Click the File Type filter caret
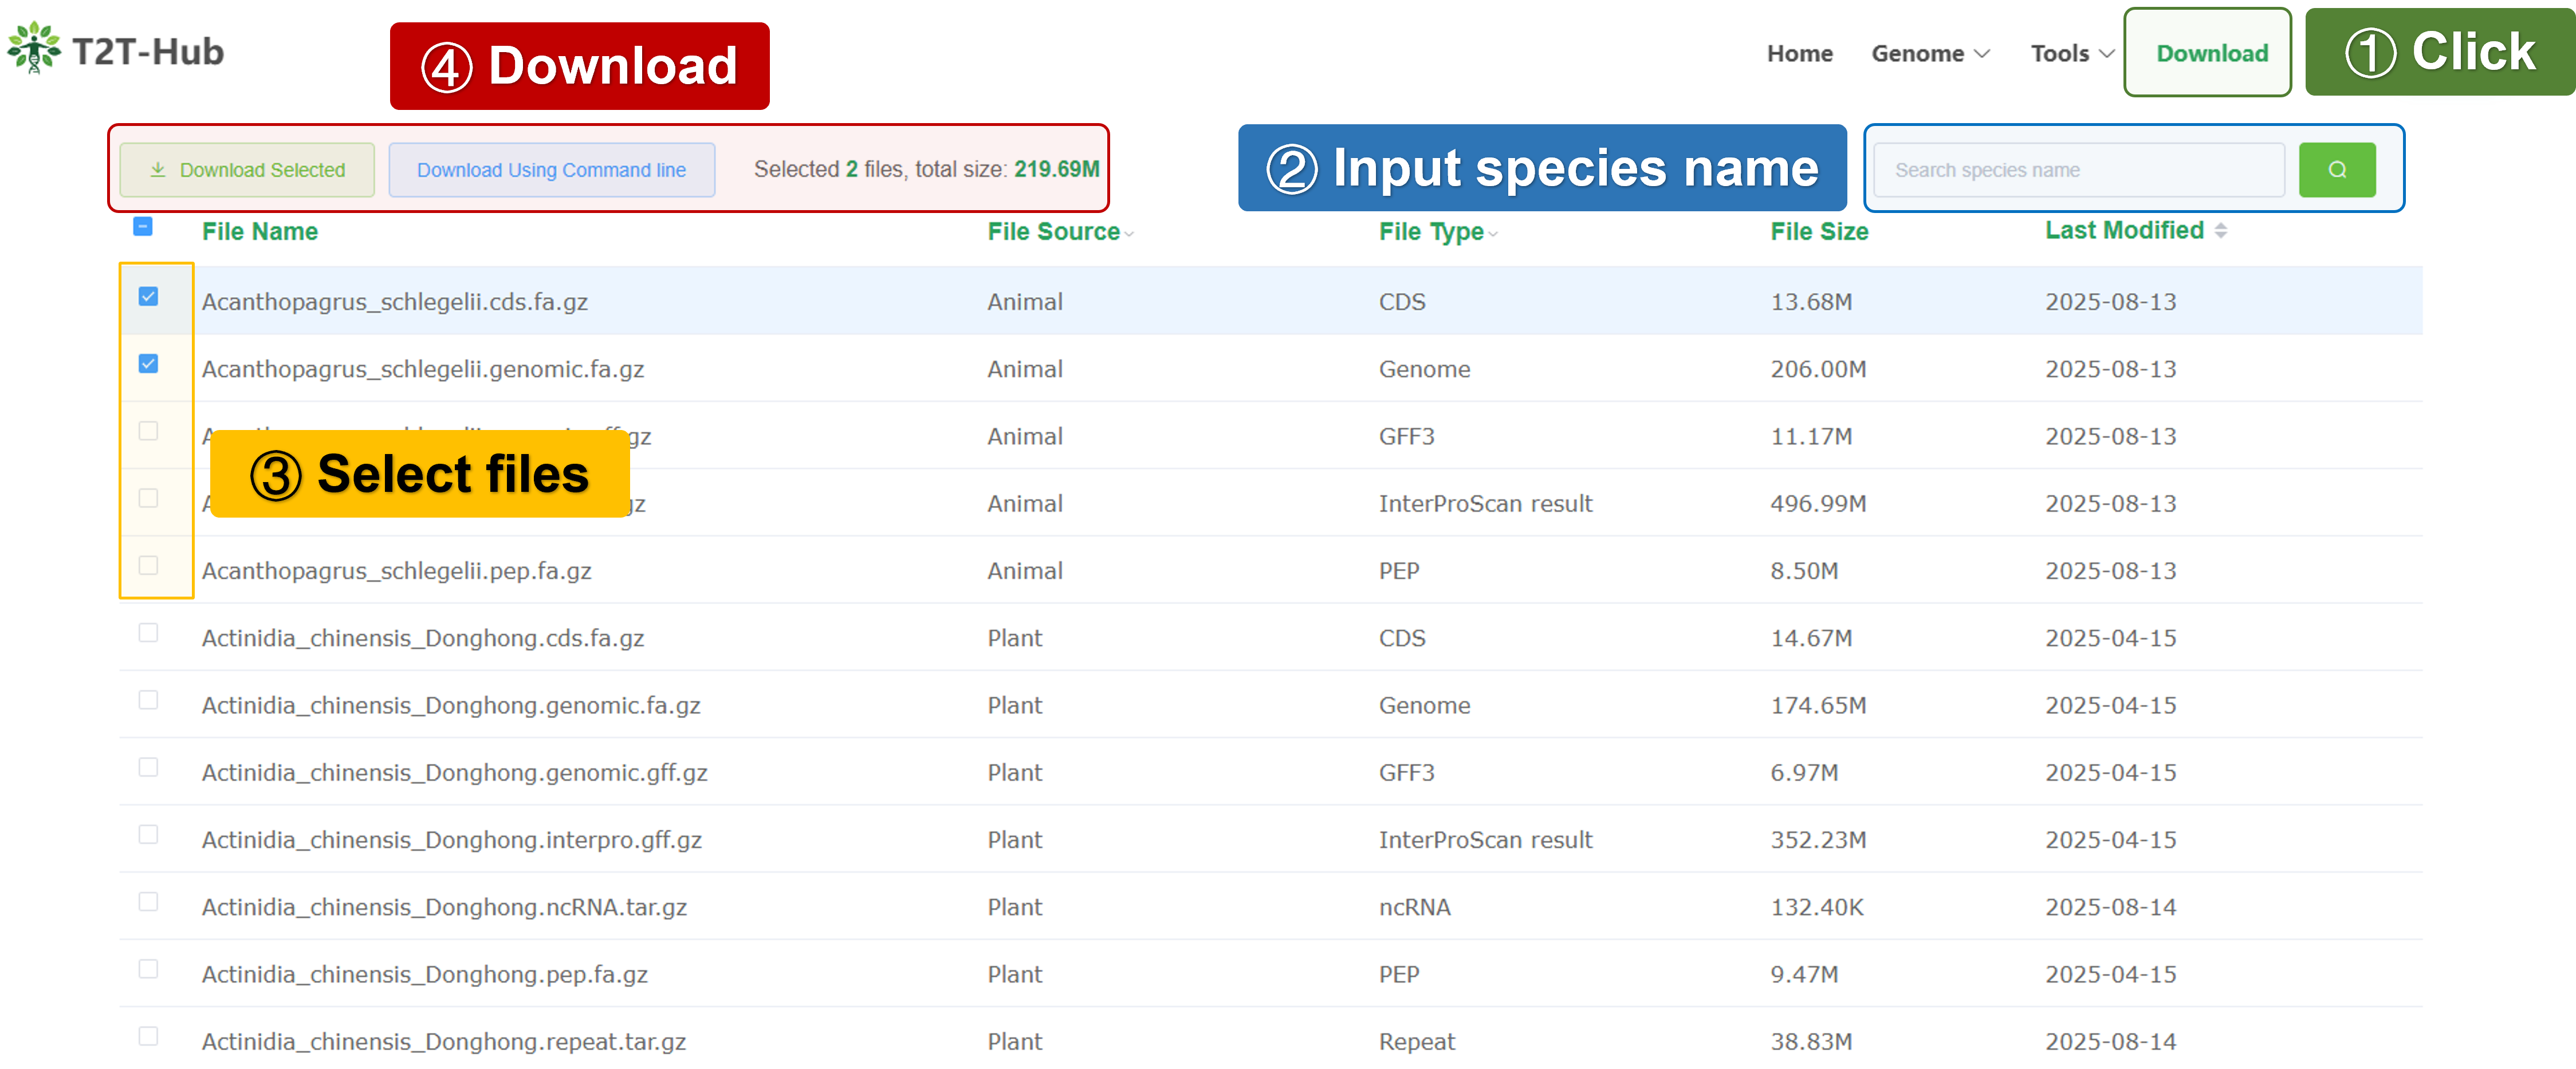Viewport: 2576px width, 1069px height. pos(1493,234)
